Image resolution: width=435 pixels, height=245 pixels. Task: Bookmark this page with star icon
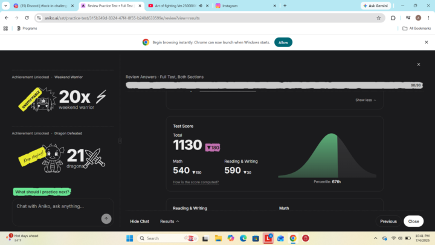tap(378, 18)
